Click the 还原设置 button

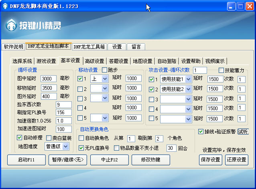(237, 160)
